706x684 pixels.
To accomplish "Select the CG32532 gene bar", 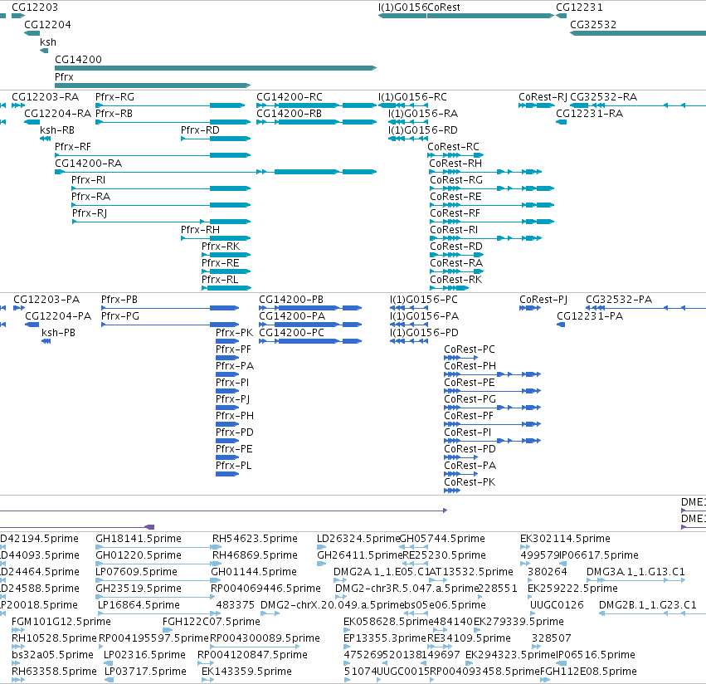I will (638, 33).
